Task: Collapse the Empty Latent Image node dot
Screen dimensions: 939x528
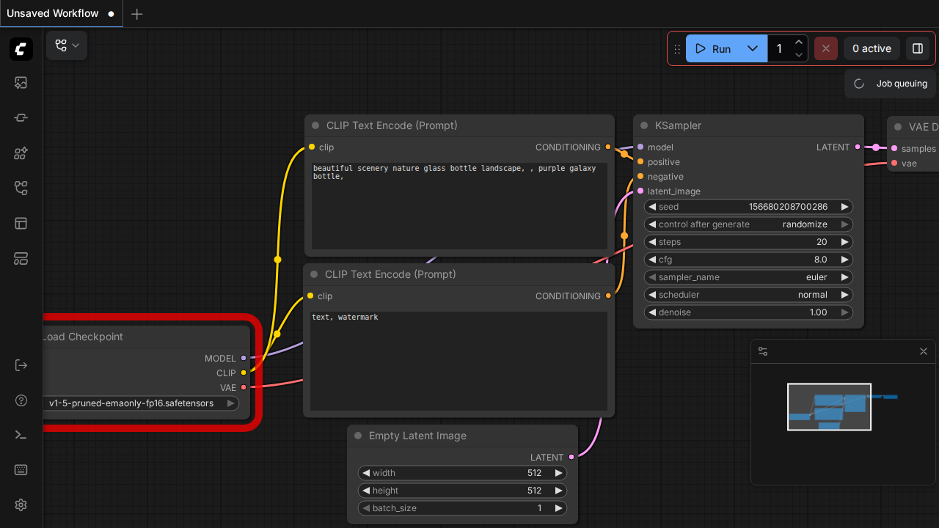Action: pyautogui.click(x=358, y=436)
